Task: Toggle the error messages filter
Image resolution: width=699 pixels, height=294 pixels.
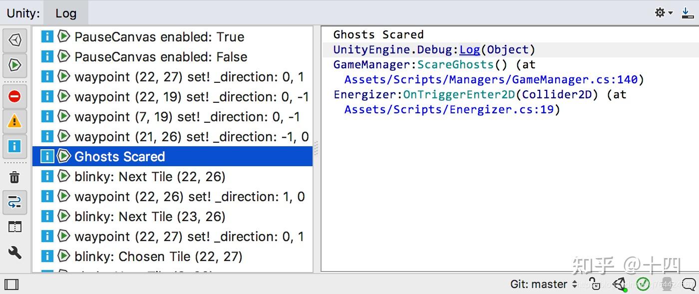Action: [15, 96]
